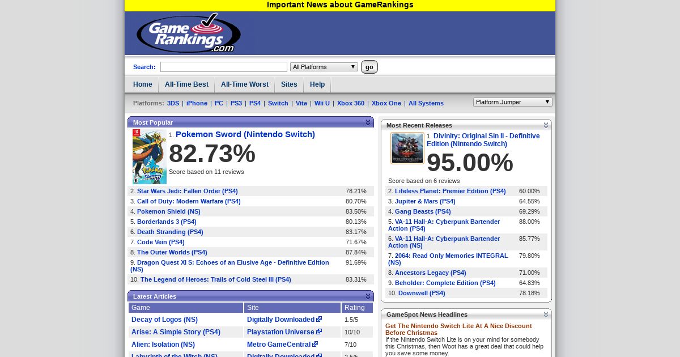This screenshot has height=357, width=680.
Task: Open Decay of Logos (NS) article
Action: tap(164, 320)
